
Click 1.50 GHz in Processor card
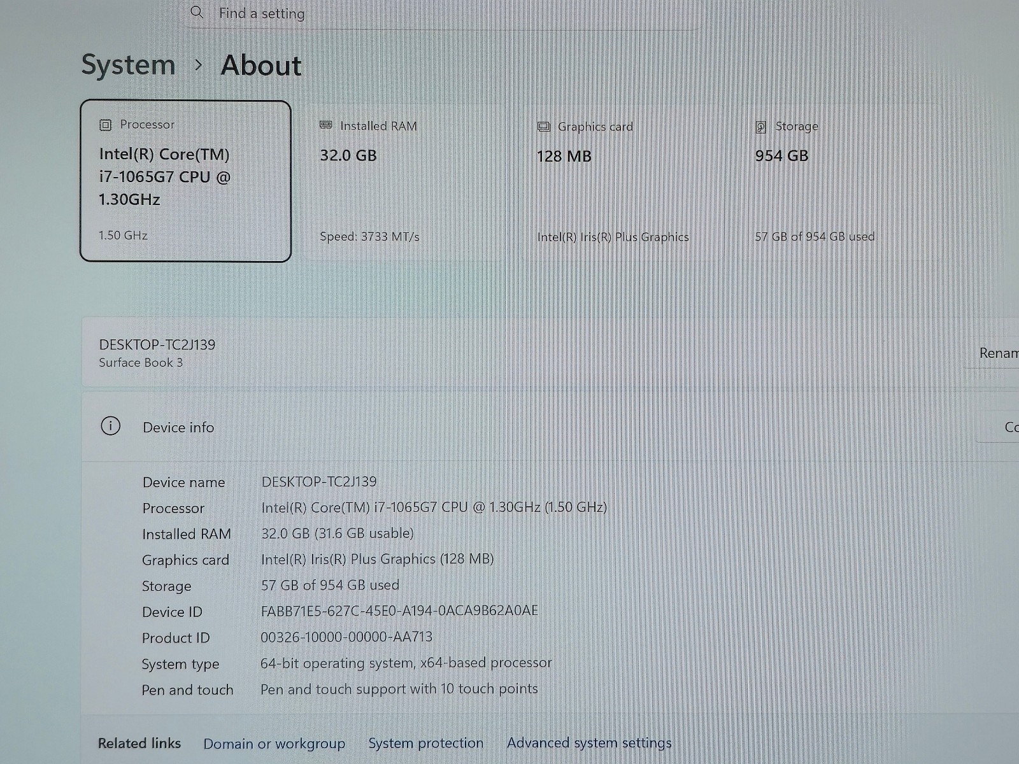click(123, 236)
